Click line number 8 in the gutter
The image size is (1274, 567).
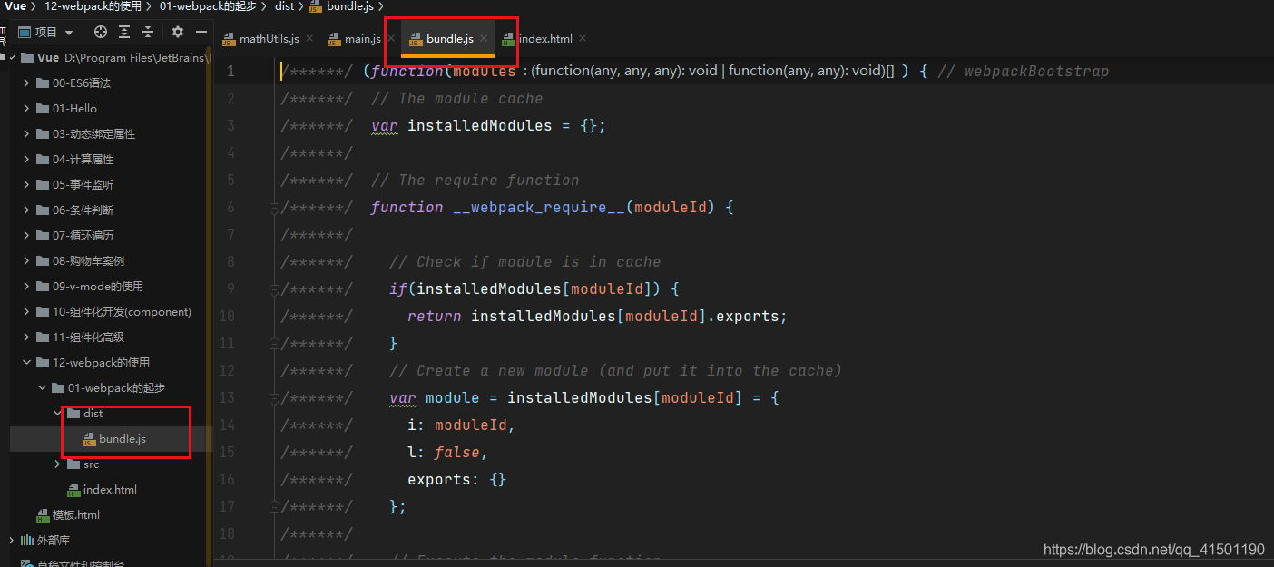230,261
